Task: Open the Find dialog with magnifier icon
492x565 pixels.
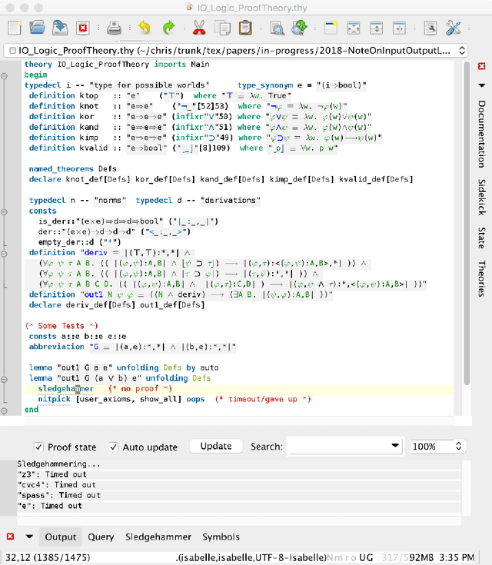Action: coord(277,28)
